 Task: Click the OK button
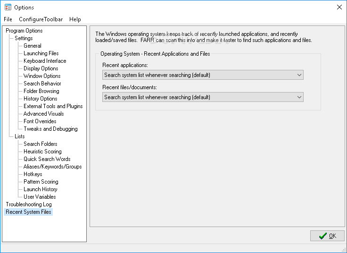[327, 236]
